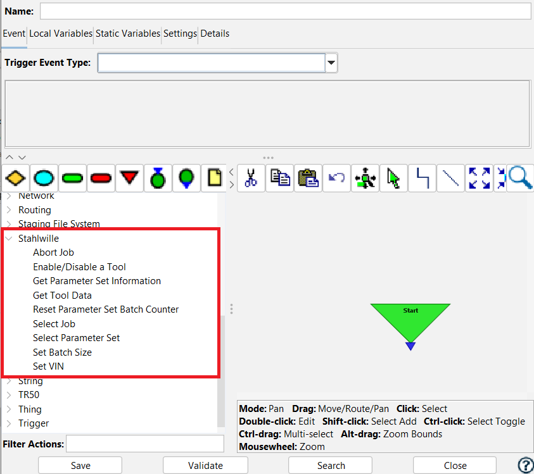The image size is (534, 474).
Task: Click the fit-to-screen expand arrows icon
Action: (479, 178)
